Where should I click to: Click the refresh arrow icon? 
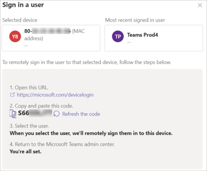coord(56,114)
